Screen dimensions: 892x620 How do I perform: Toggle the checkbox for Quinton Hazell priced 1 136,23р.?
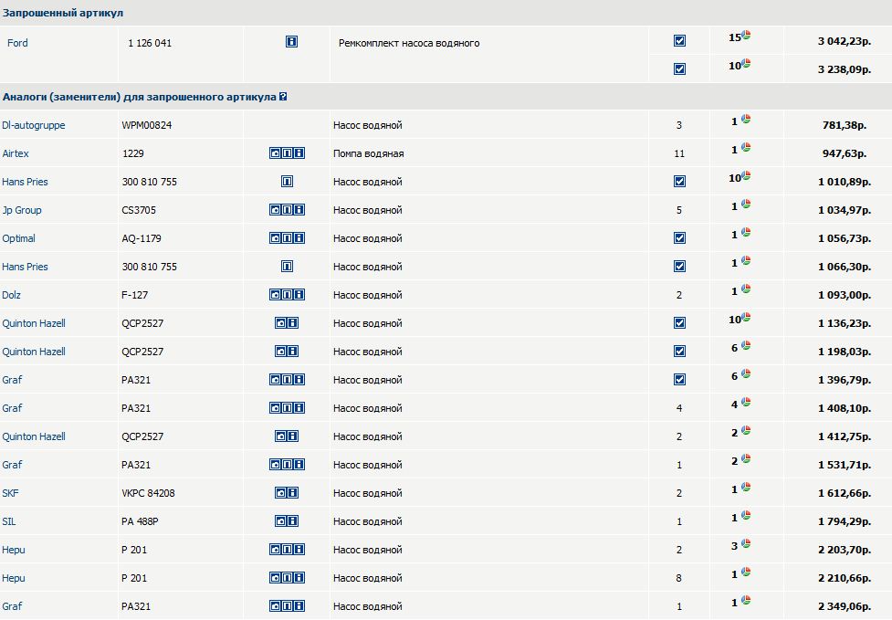click(x=679, y=323)
